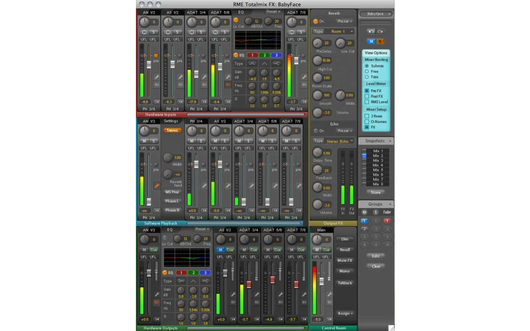The height and width of the screenshot is (331, 530).
Task: Open the Babyface device dropdown
Action: (x=376, y=14)
